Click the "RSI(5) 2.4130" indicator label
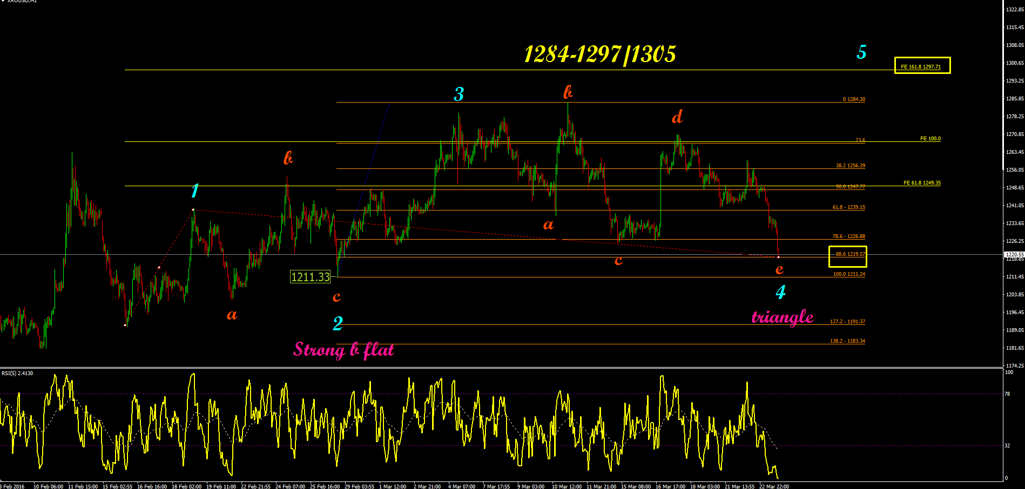Screen dimensions: 1025x489 tap(17, 373)
